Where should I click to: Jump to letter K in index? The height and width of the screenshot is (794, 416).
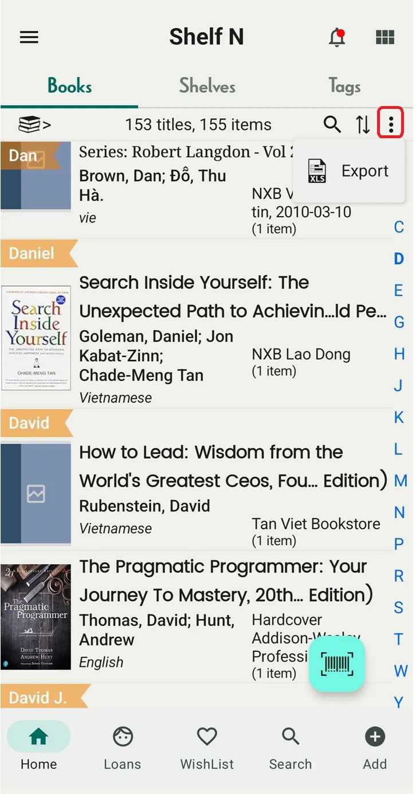(399, 417)
